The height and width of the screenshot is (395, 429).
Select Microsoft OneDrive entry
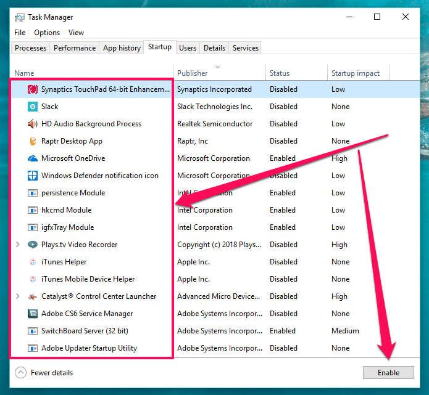[73, 158]
